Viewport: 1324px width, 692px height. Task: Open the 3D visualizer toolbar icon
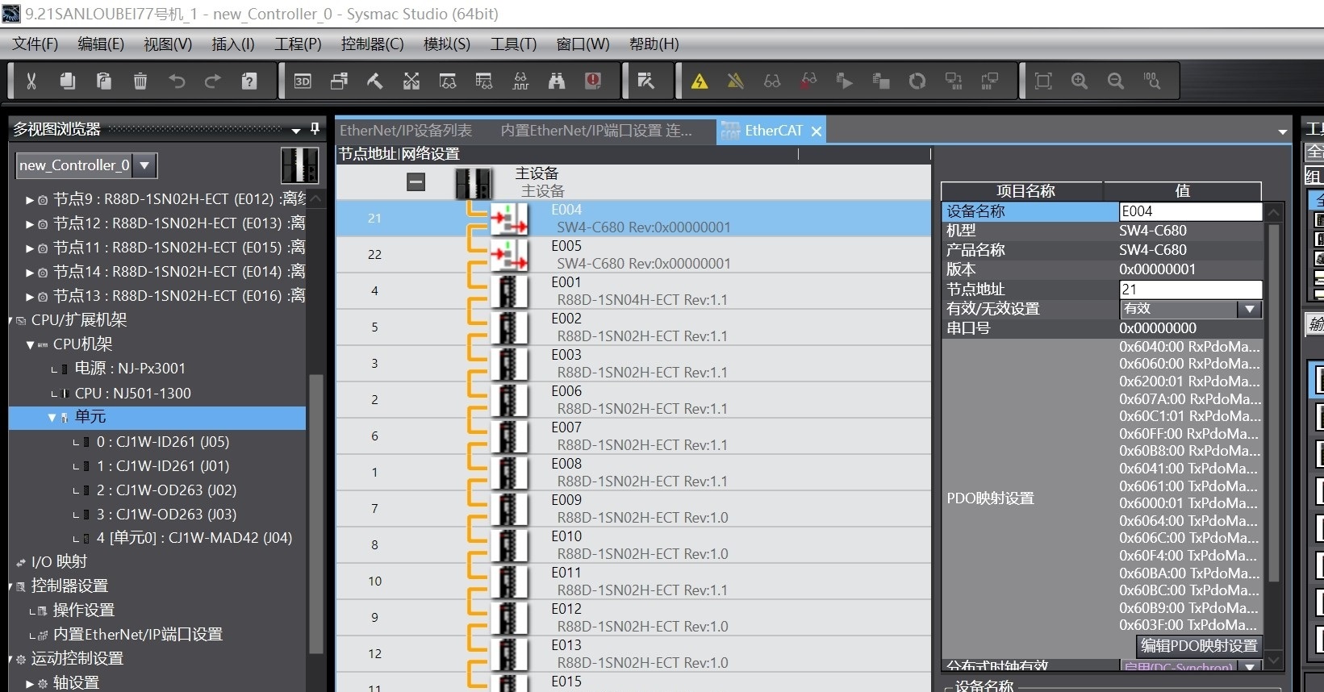pyautogui.click(x=303, y=81)
